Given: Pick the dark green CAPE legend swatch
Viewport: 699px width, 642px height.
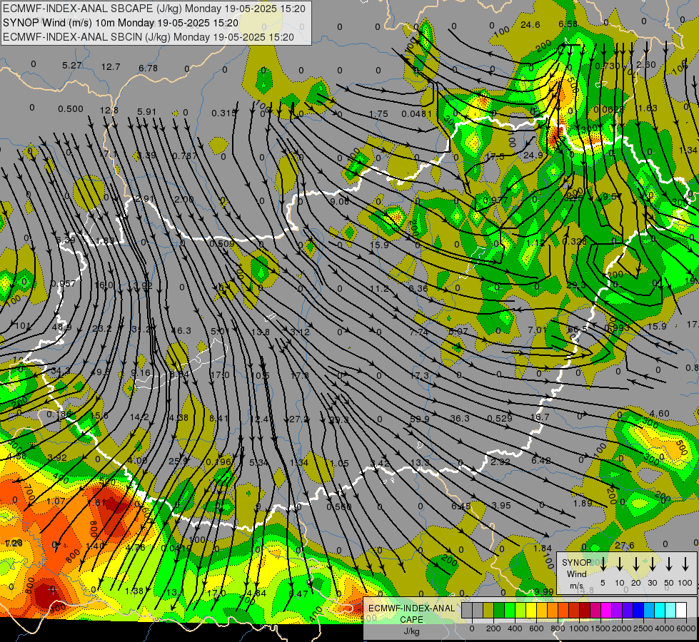Looking at the screenshot, I should click(499, 611).
